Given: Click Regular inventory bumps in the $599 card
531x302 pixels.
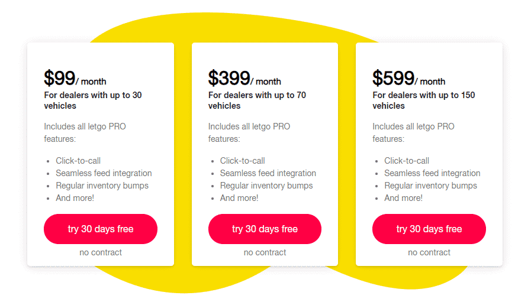Looking at the screenshot, I should pos(430,186).
